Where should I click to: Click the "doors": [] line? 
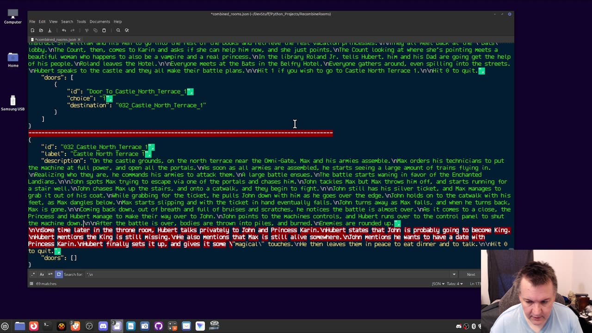pyautogui.click(x=59, y=258)
